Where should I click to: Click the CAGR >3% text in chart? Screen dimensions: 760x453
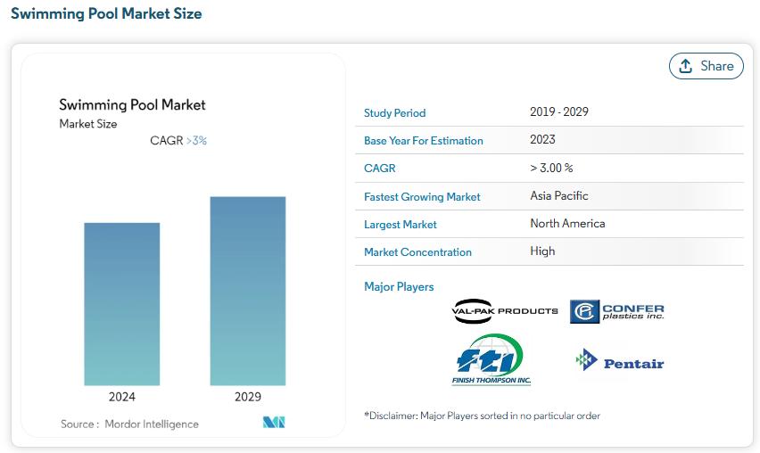178,141
